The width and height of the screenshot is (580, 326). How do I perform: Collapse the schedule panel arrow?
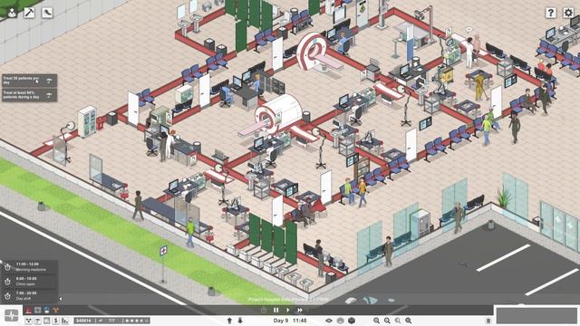tap(61, 299)
